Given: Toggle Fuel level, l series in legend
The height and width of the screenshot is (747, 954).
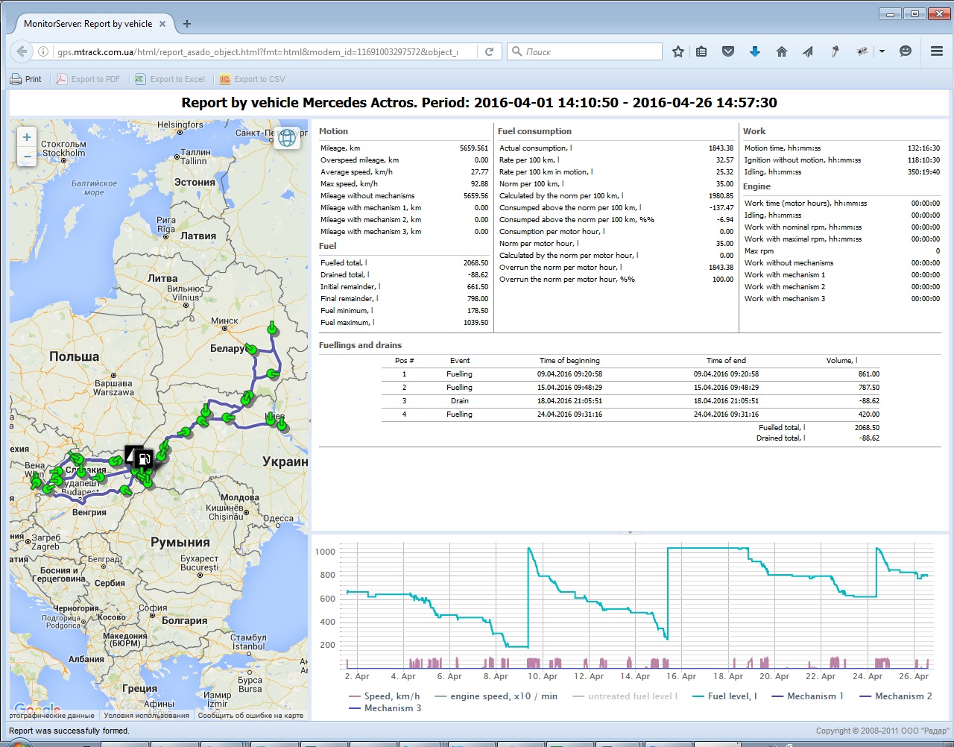Looking at the screenshot, I should click(x=724, y=696).
